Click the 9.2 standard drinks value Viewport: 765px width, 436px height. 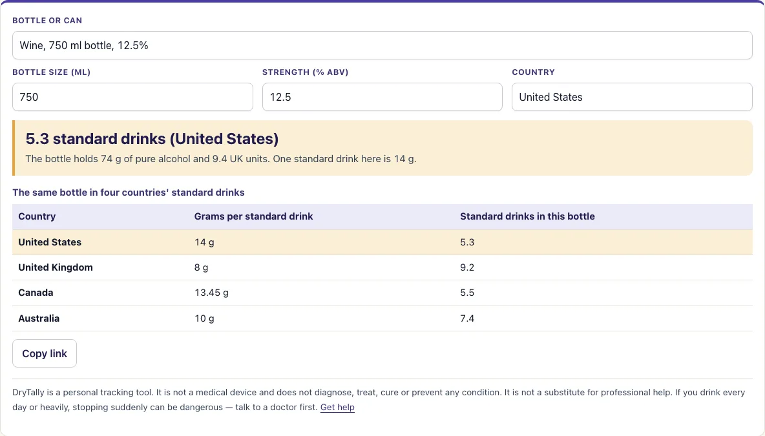click(467, 267)
